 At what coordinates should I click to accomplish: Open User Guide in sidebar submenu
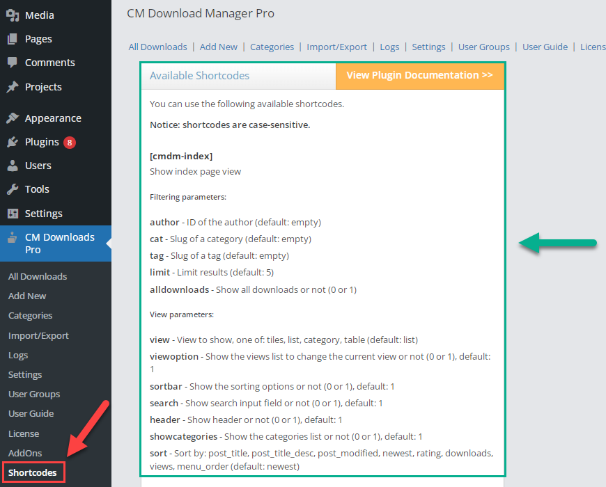coord(31,414)
